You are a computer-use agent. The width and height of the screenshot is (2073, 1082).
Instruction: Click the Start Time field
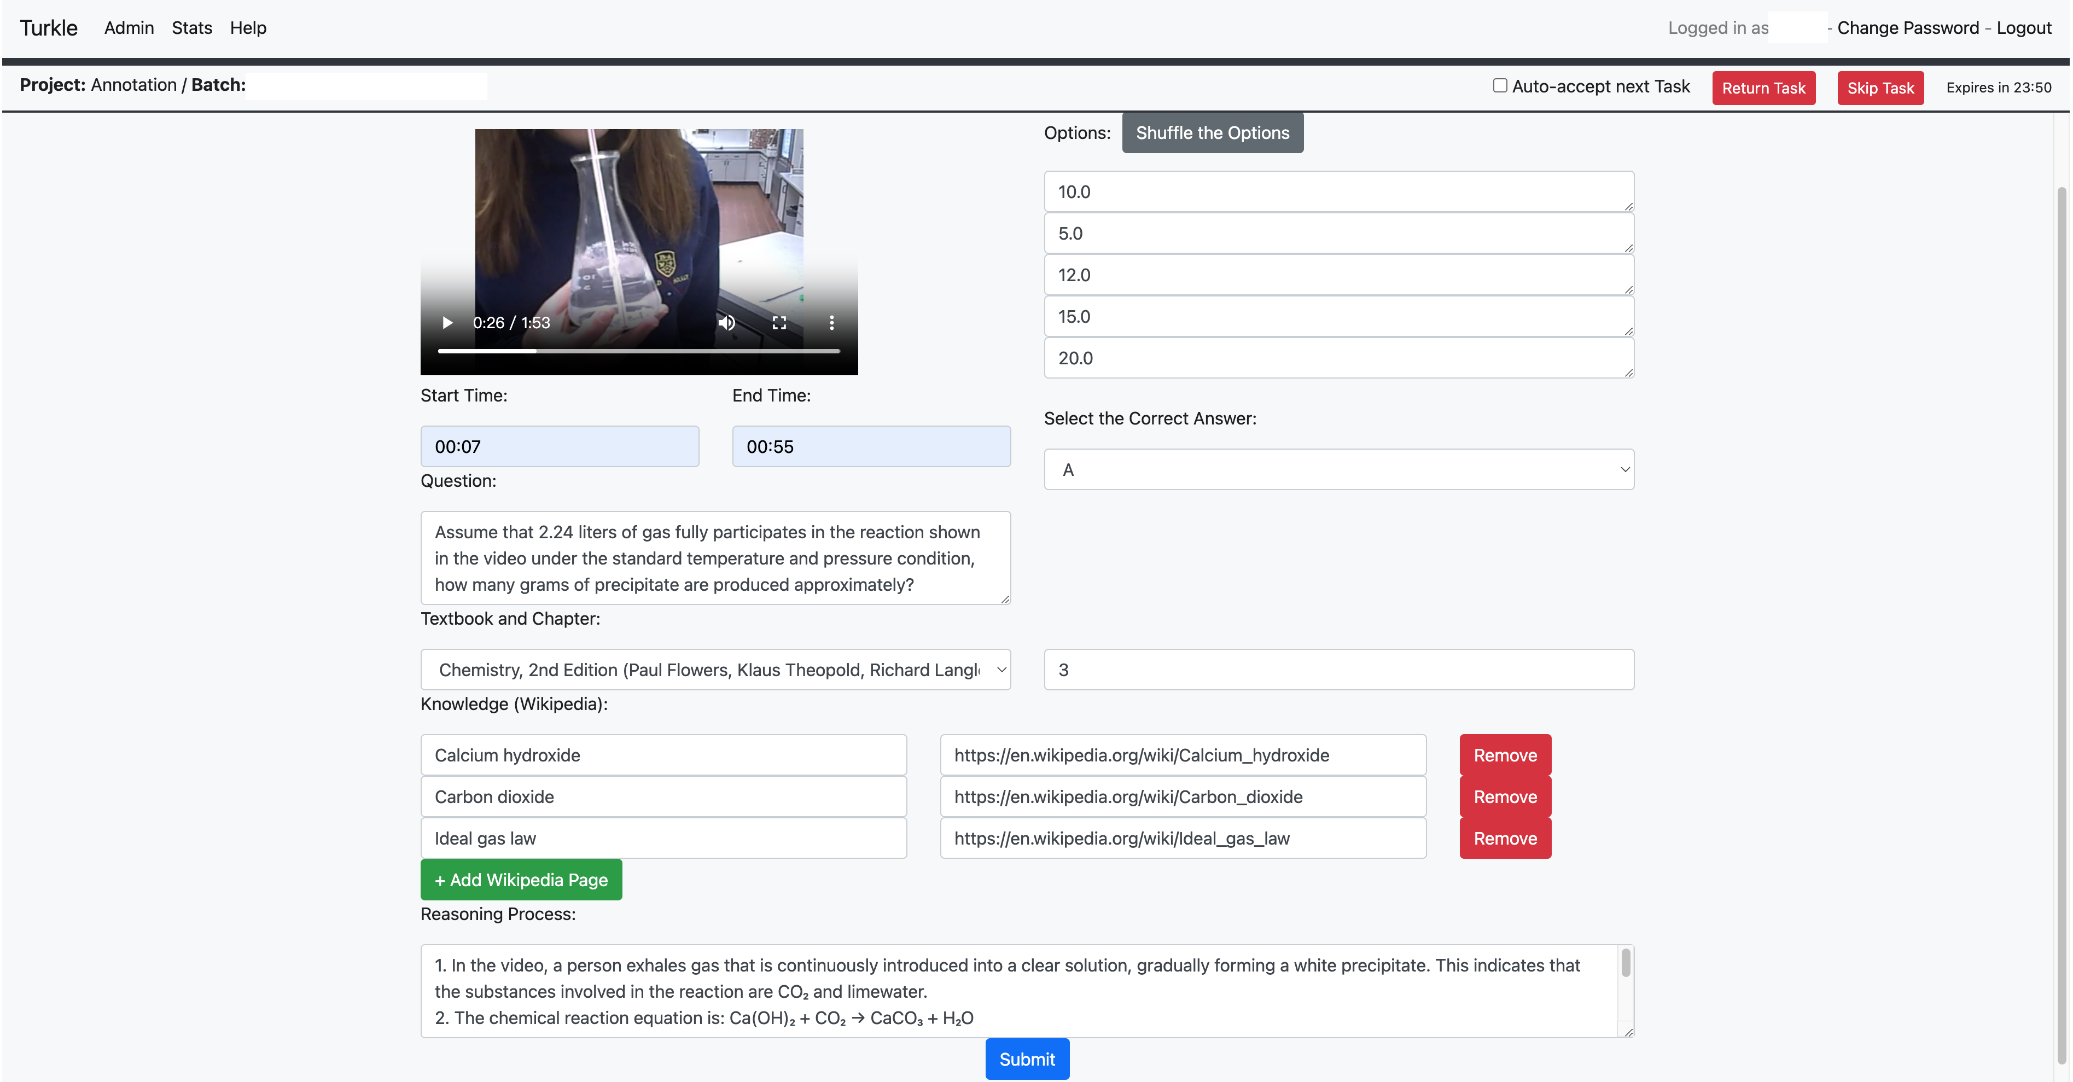(x=560, y=447)
